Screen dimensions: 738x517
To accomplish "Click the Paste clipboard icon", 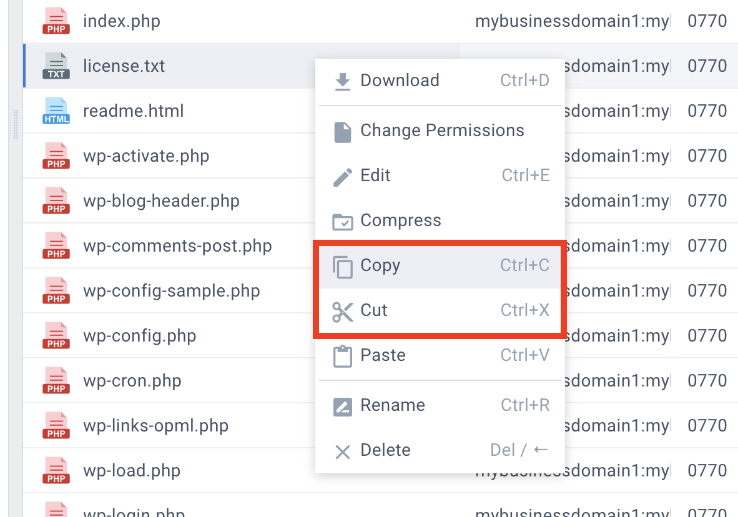I will click(x=342, y=356).
